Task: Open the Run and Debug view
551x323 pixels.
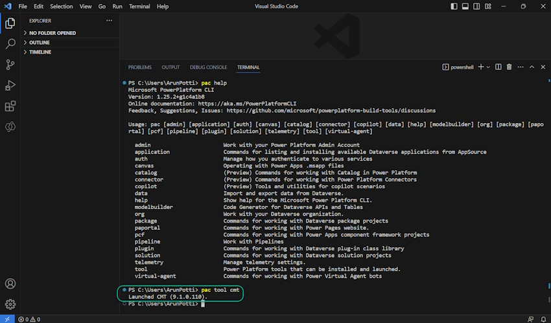Action: 10,85
